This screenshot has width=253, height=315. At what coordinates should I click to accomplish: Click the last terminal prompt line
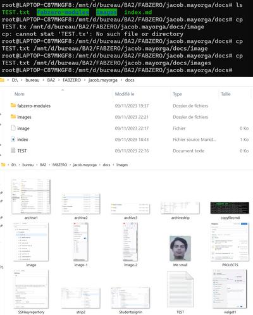[x=117, y=70]
